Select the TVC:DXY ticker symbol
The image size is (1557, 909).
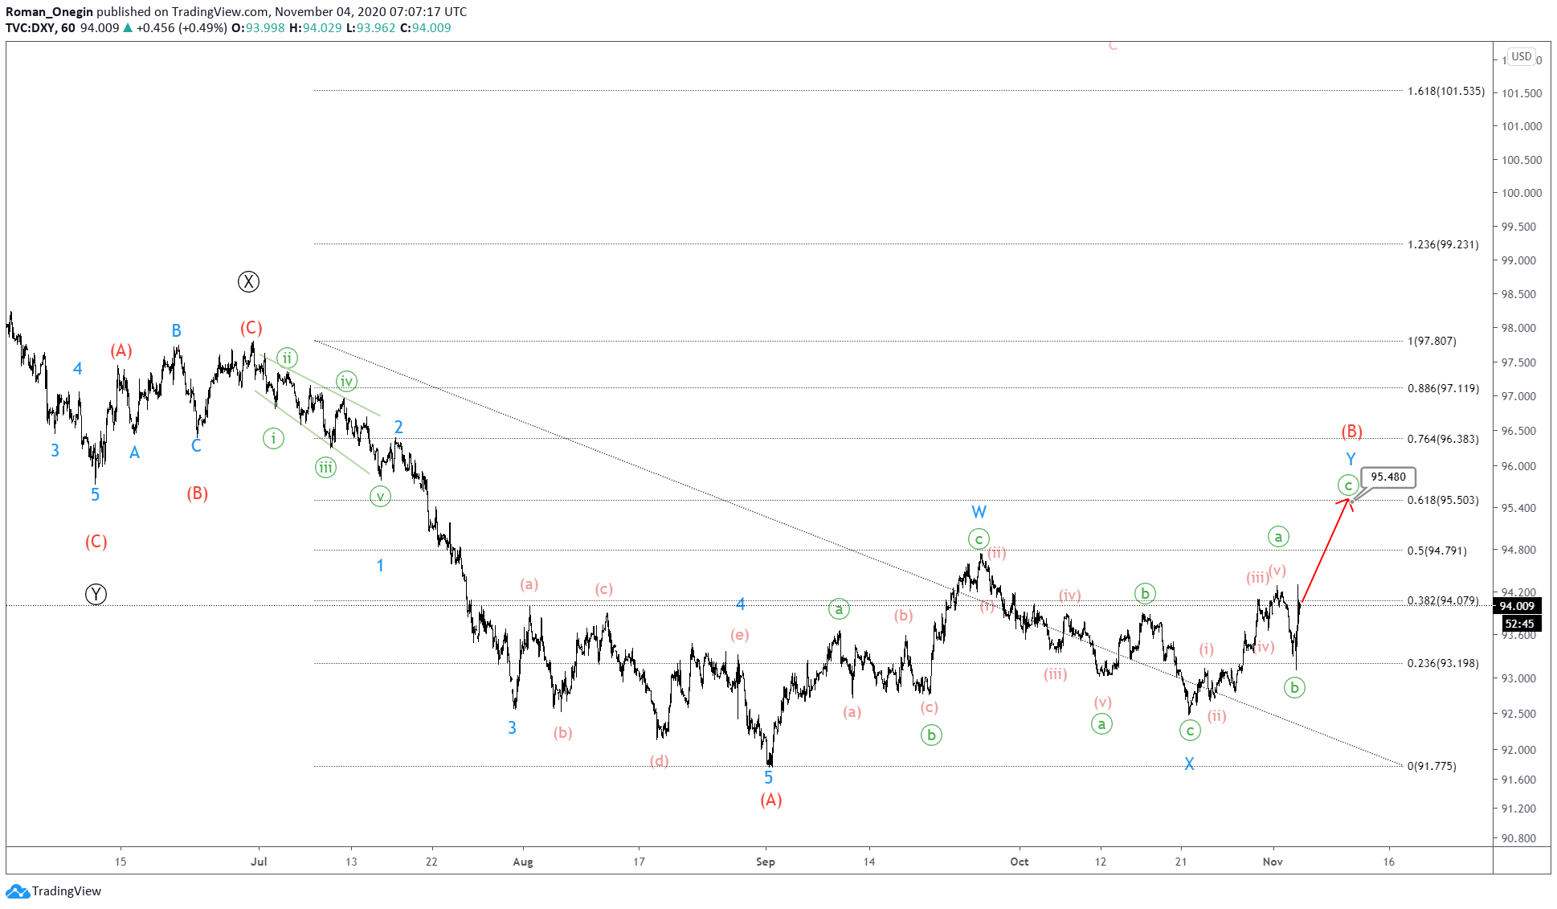(x=31, y=27)
